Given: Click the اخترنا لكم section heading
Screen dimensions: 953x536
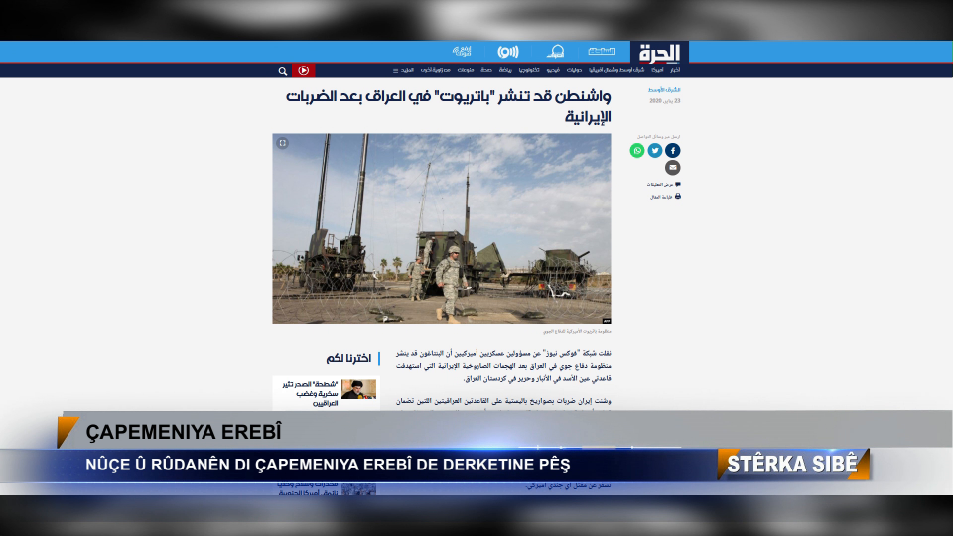Looking at the screenshot, I should [x=348, y=358].
